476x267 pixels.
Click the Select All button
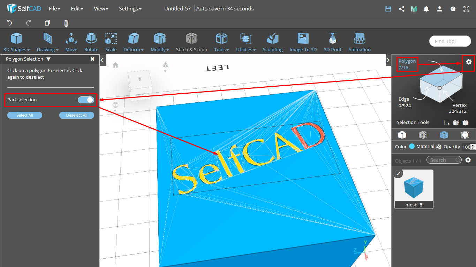[x=25, y=115]
